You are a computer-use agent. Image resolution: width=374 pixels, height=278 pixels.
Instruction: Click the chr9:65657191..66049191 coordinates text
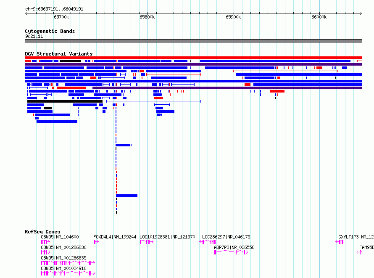coord(54,9)
